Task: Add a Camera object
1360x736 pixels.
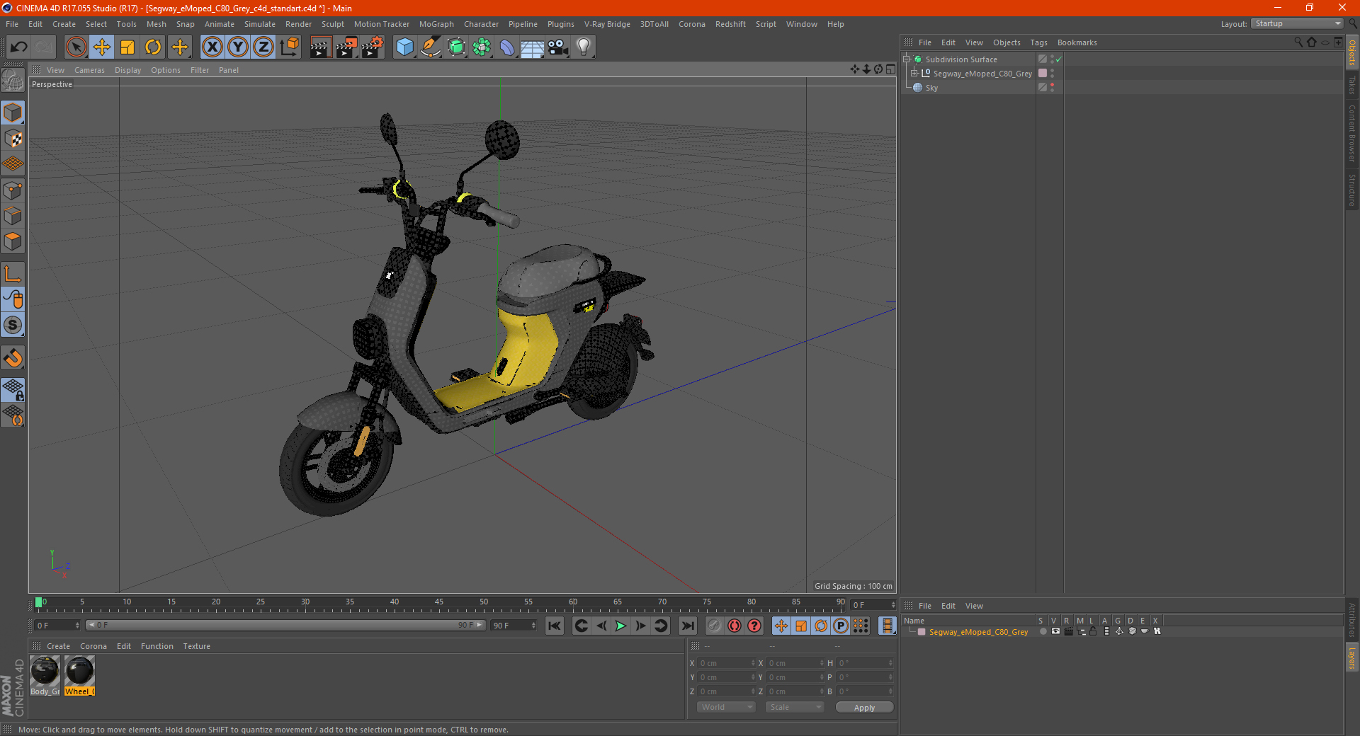Action: [558, 47]
